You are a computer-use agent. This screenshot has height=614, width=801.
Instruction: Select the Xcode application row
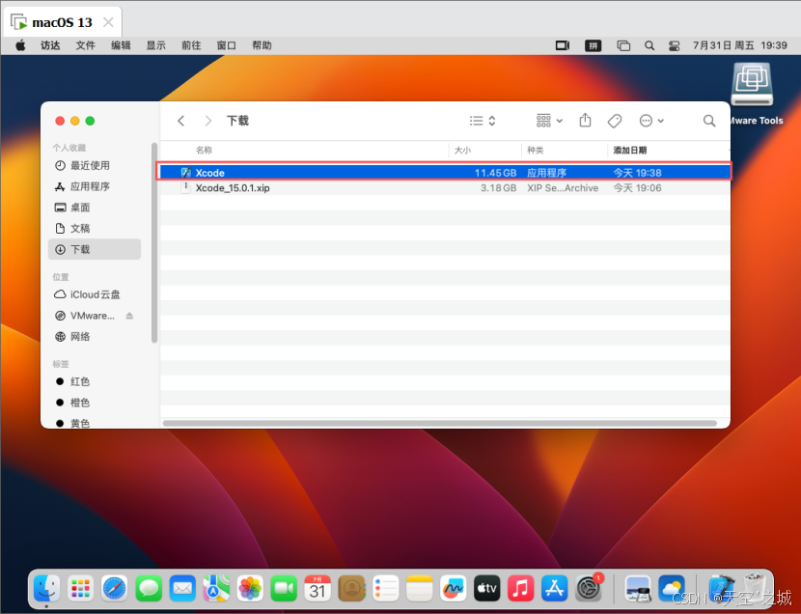pos(445,173)
